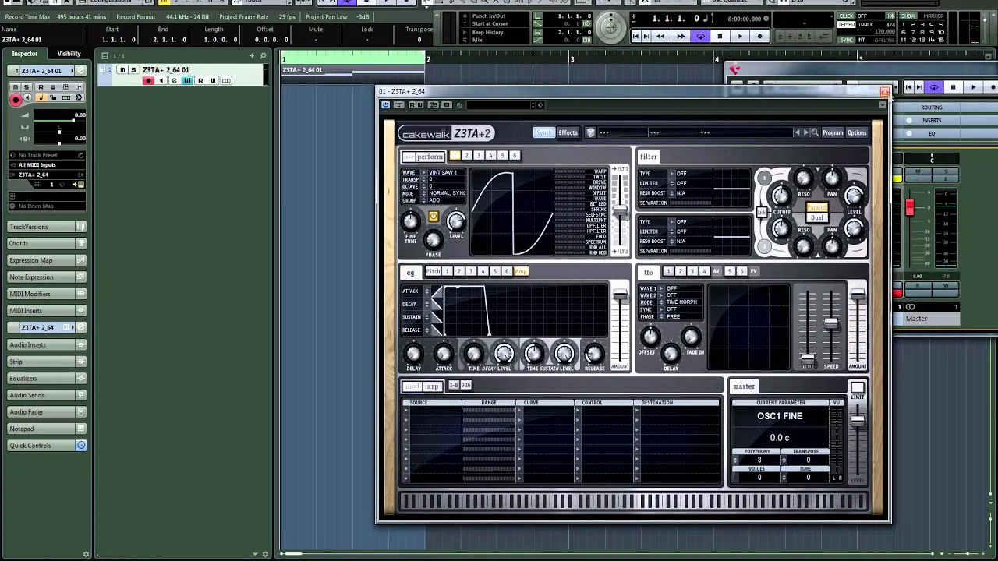Click the Record button in the transport
The height and width of the screenshot is (561, 998).
click(759, 37)
